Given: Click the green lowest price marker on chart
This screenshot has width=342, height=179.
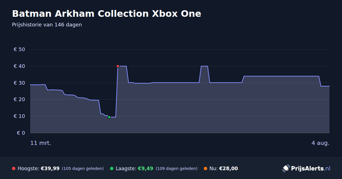Looking at the screenshot, I should pyautogui.click(x=109, y=117).
